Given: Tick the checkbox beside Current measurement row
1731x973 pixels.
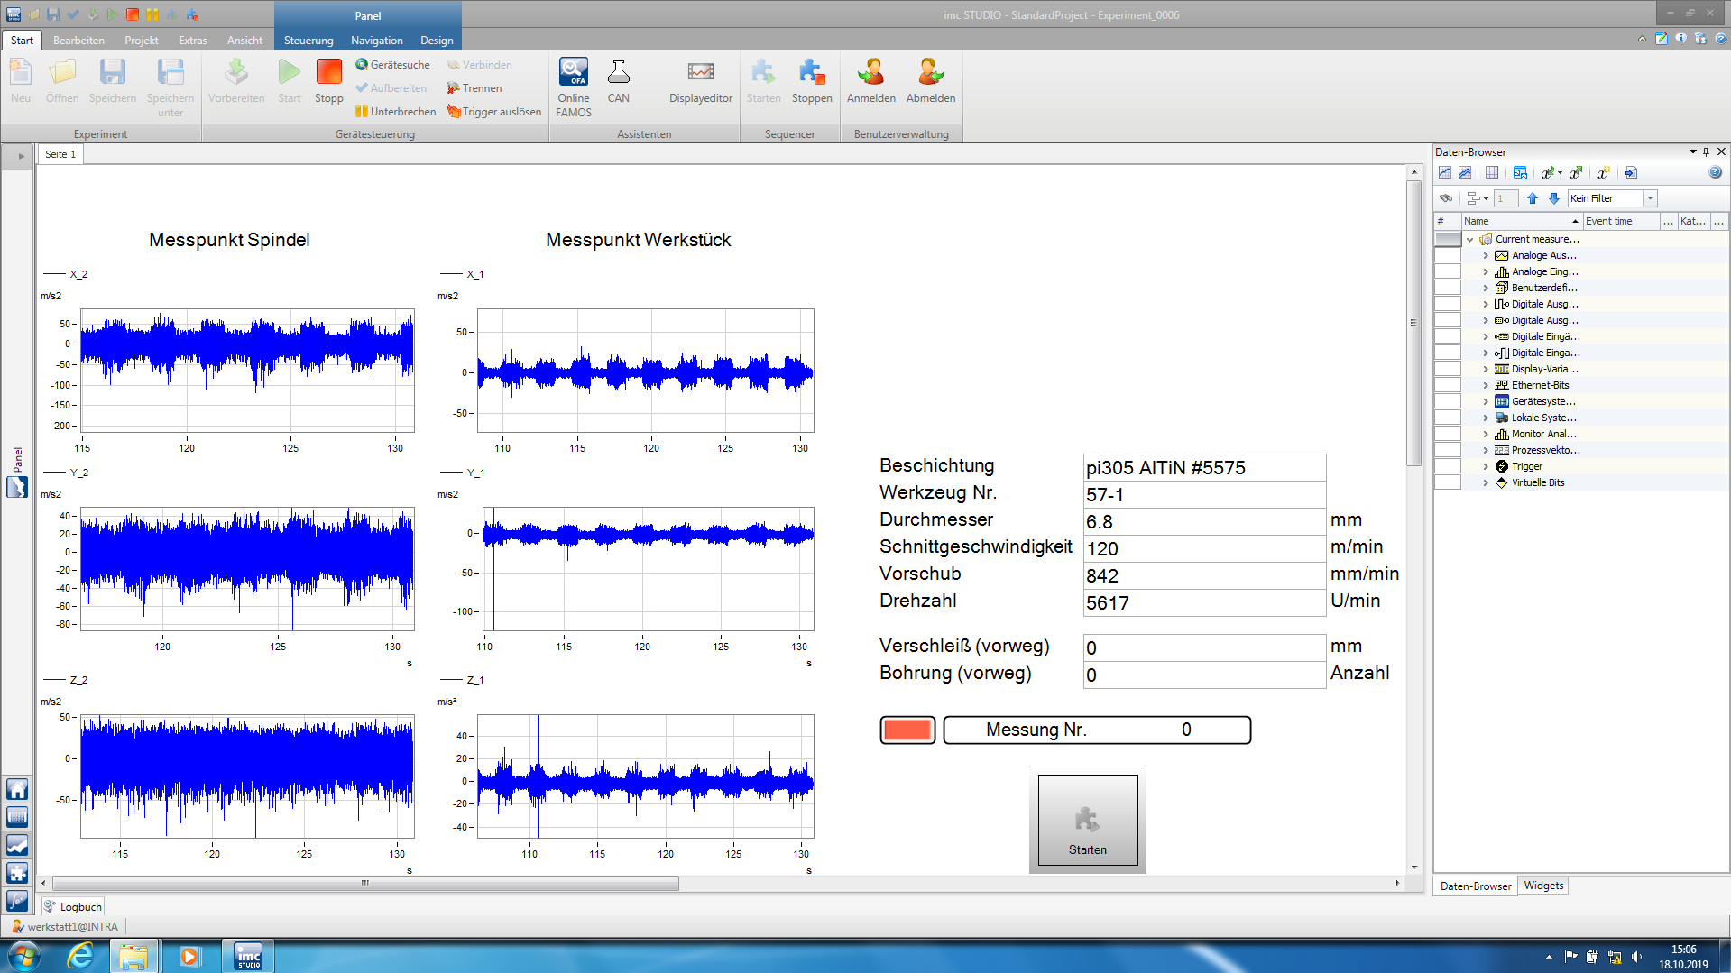Looking at the screenshot, I should coord(1448,239).
